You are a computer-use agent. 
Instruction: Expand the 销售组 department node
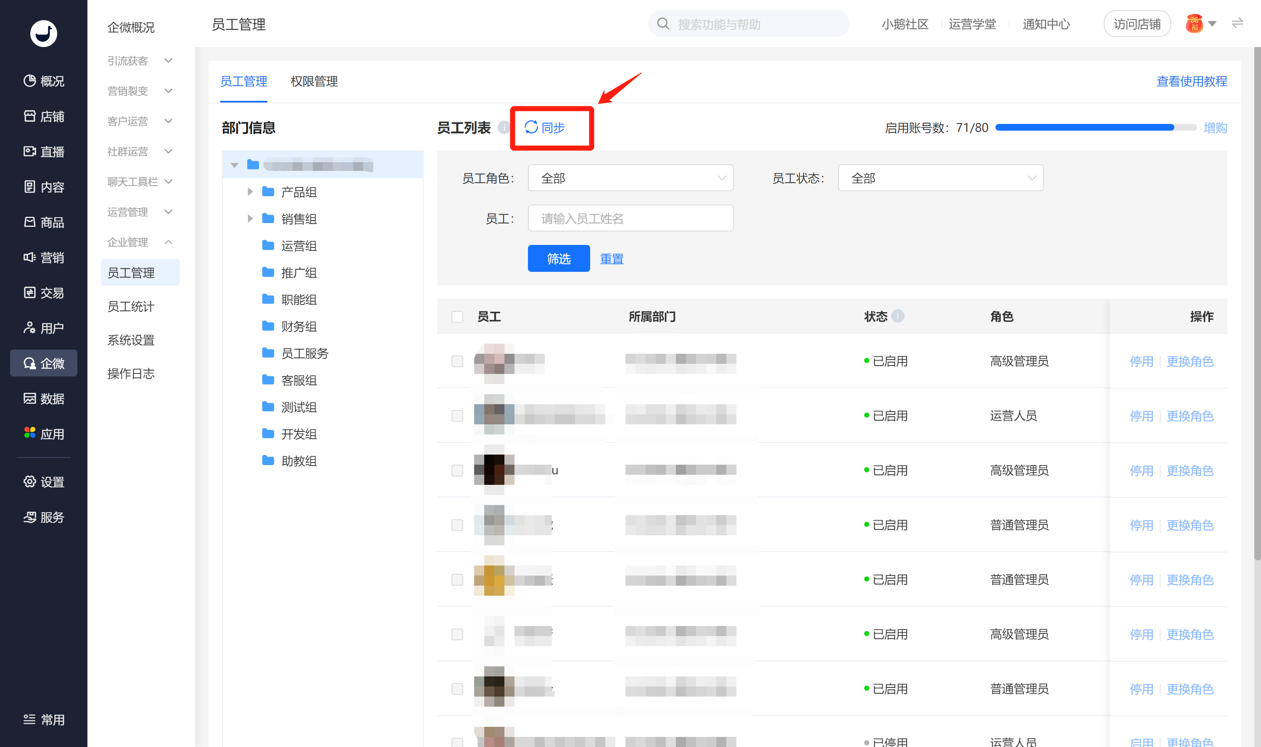click(x=250, y=218)
